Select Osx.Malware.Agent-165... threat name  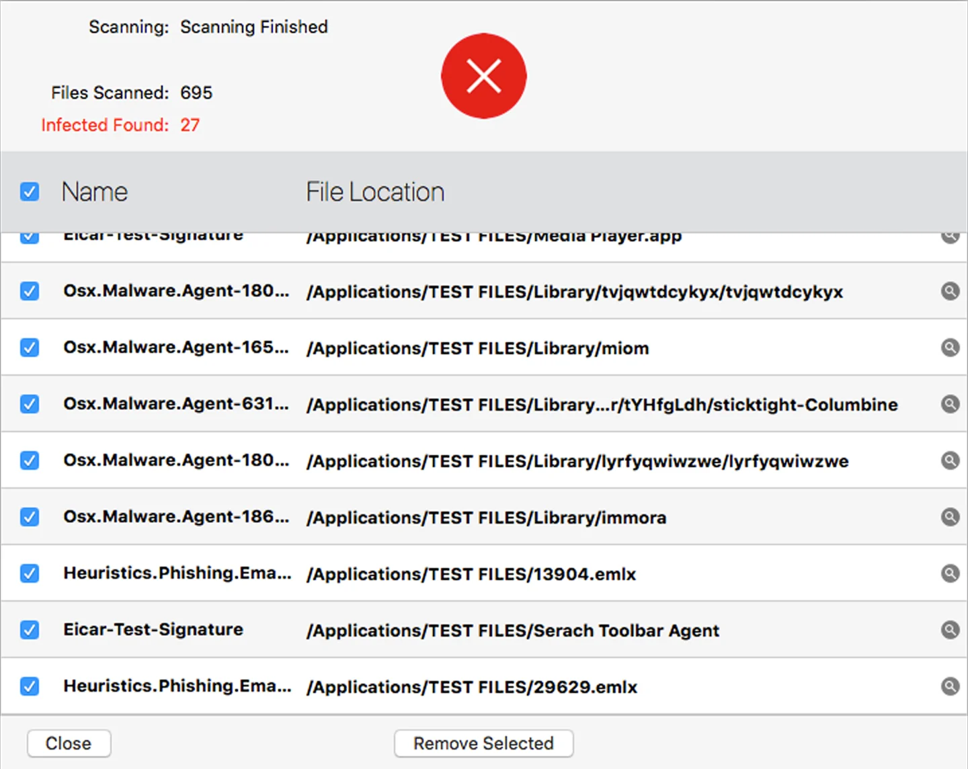tap(176, 348)
